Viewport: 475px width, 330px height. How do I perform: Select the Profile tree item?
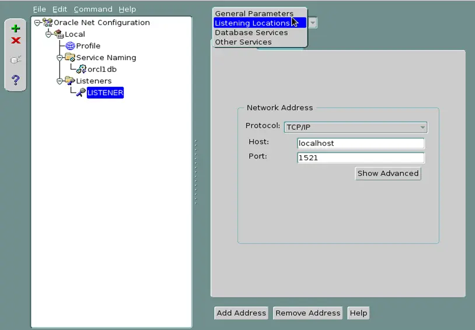(88, 46)
